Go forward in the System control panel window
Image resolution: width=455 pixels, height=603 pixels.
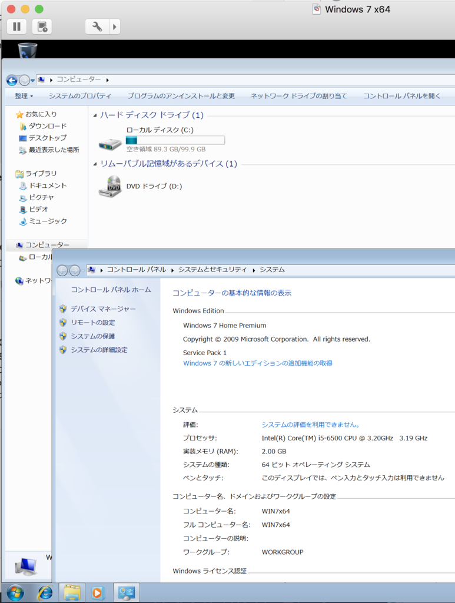pos(75,270)
